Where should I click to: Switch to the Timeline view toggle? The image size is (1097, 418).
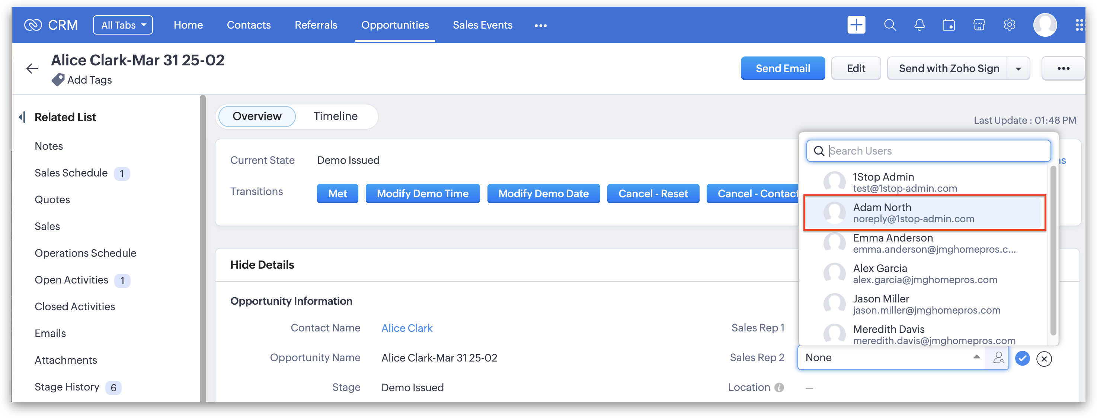coord(335,116)
